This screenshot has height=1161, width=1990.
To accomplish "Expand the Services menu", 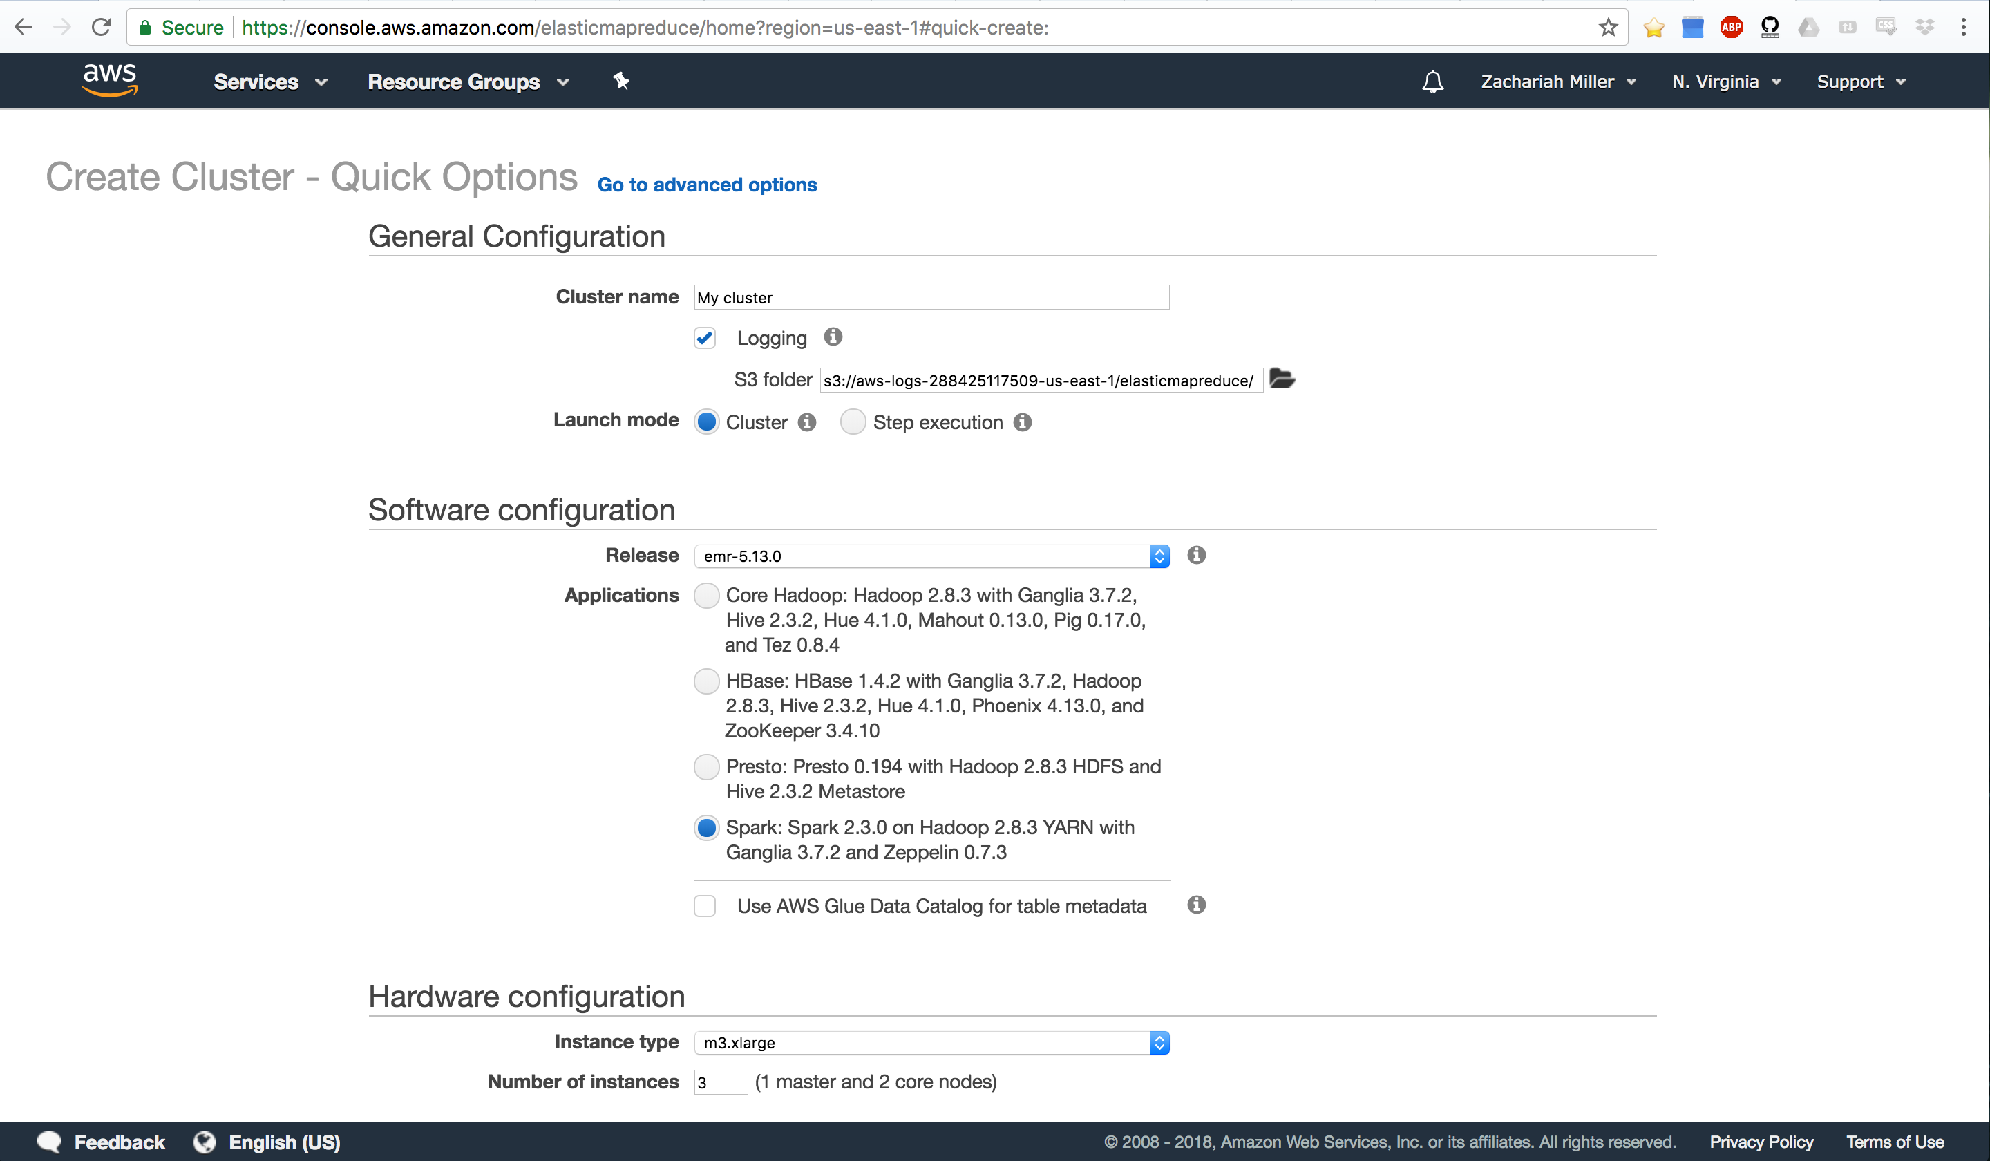I will [x=270, y=82].
